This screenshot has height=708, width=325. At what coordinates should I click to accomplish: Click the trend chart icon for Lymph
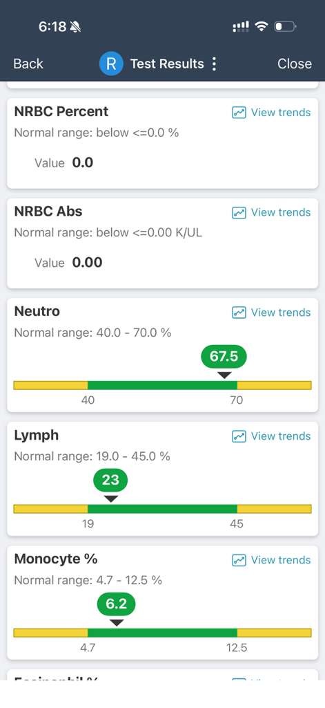click(239, 436)
